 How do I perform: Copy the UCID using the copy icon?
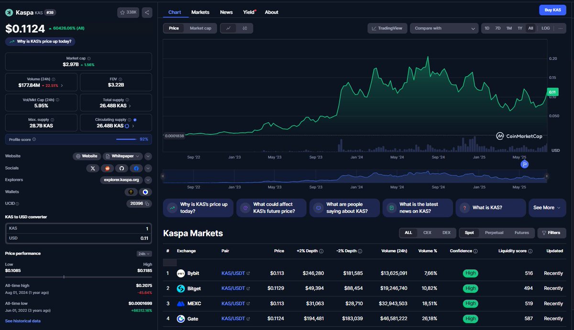148,203
